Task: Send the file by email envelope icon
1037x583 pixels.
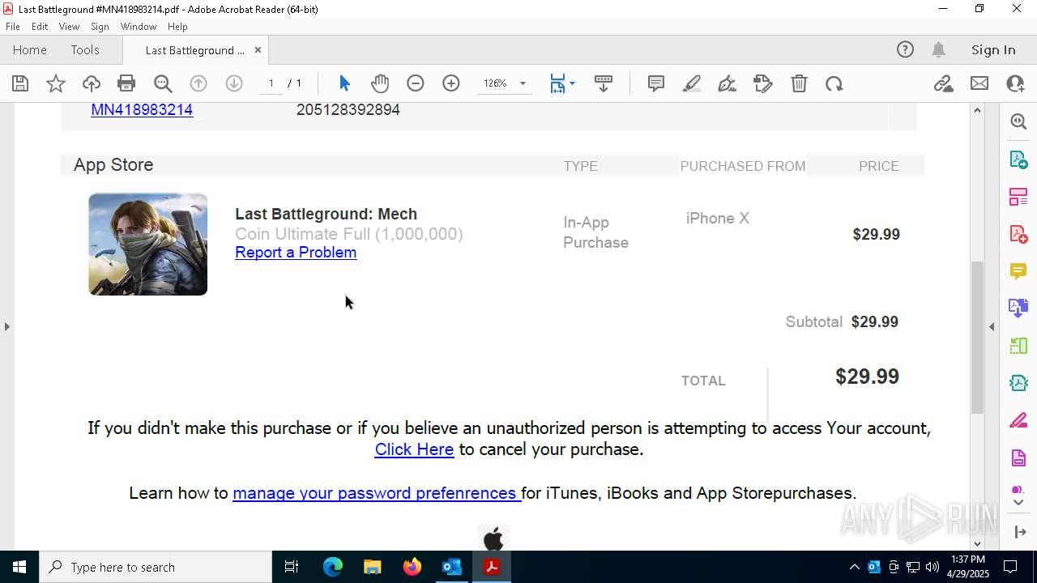Action: pyautogui.click(x=979, y=83)
